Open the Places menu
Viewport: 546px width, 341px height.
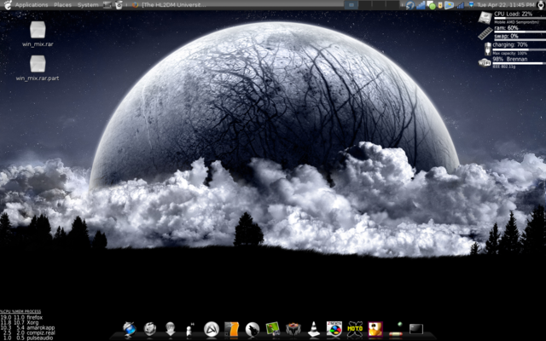click(63, 5)
